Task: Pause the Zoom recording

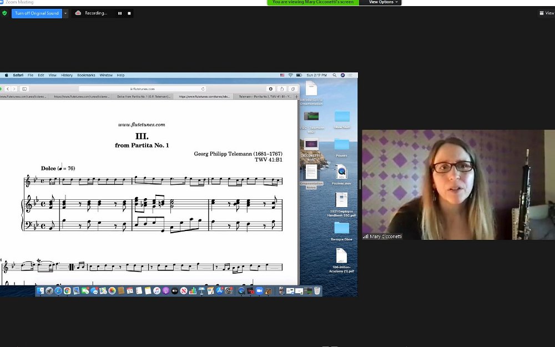Action: click(x=120, y=13)
